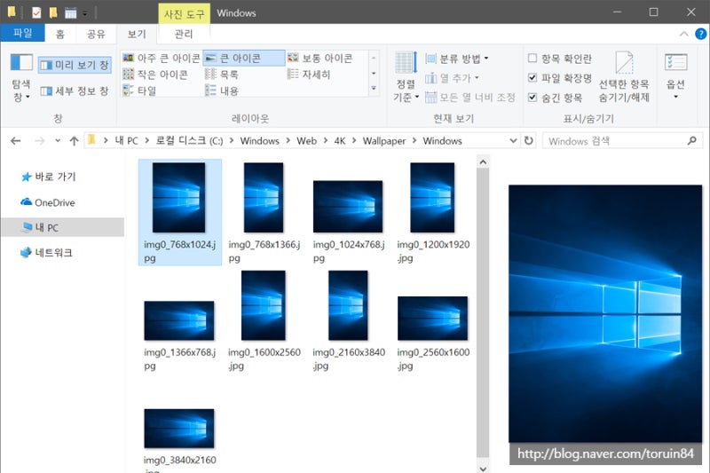Select 자세히 details layout

pos(309,75)
